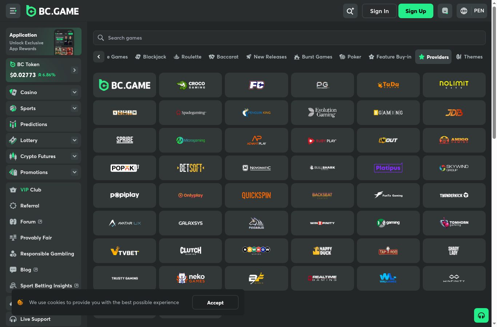This screenshot has height=327, width=497.
Task: Open BC Token details arrow
Action: point(75,70)
